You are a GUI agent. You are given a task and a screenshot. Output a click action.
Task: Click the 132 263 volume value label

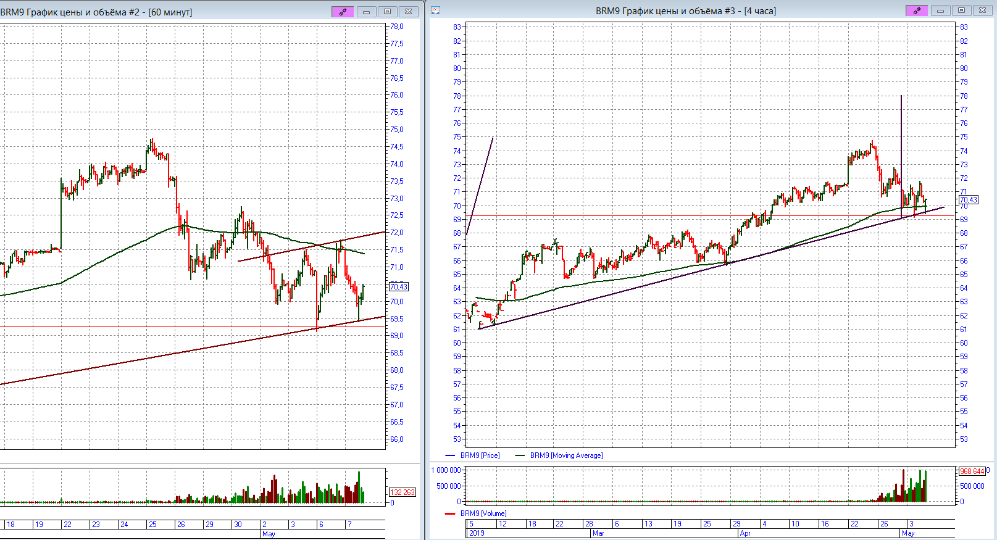click(402, 492)
